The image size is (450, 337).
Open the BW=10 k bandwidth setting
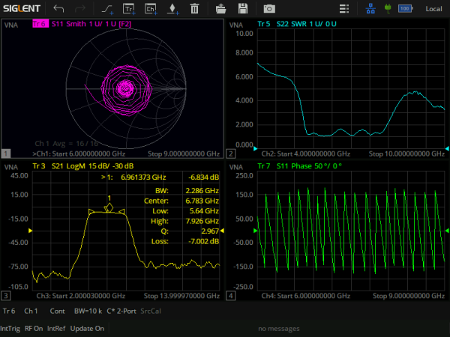click(88, 310)
